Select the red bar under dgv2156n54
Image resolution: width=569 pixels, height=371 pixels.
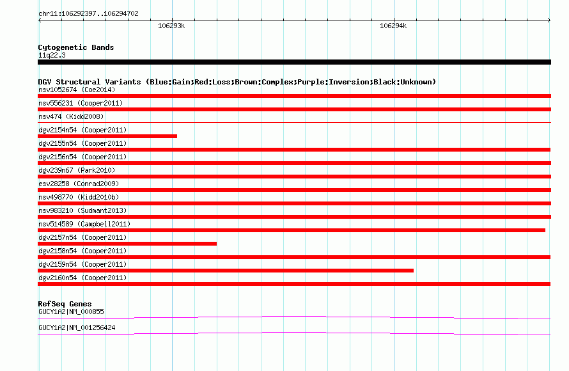(294, 163)
